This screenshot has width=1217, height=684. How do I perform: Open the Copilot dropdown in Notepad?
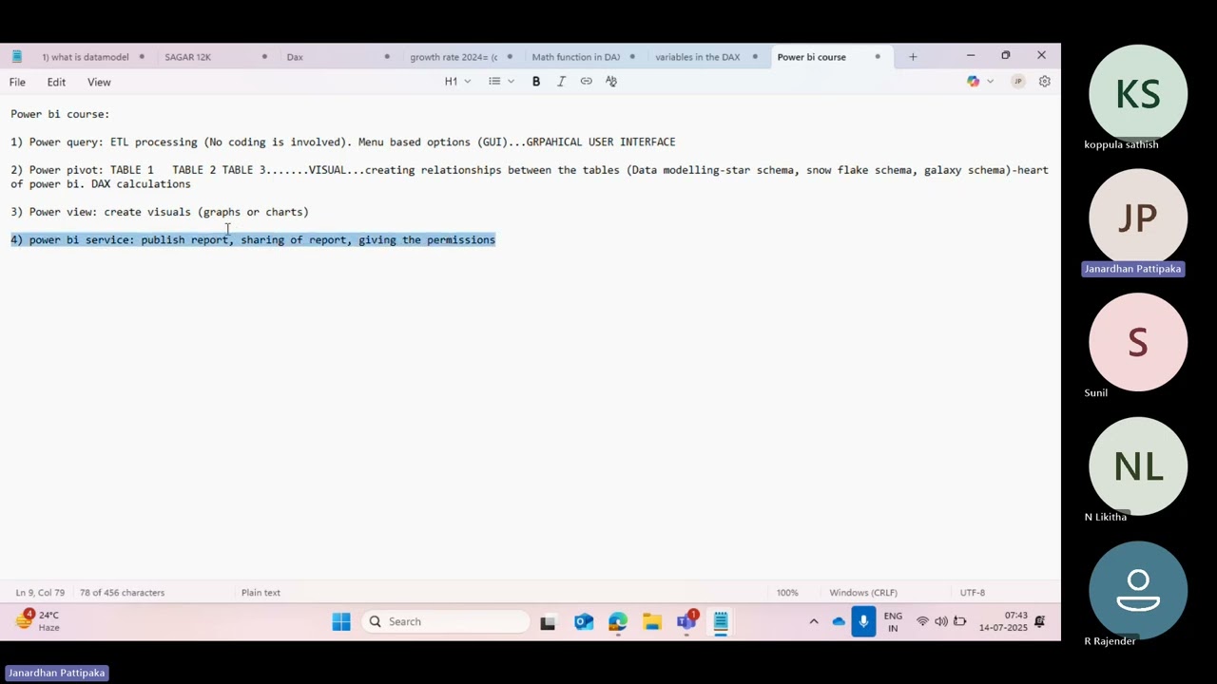point(979,82)
